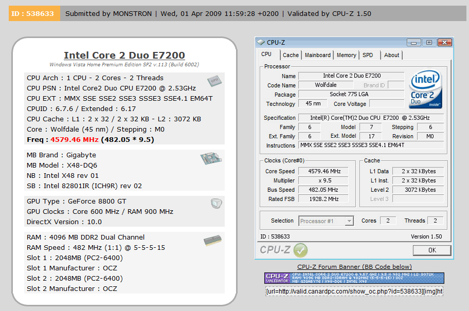Click Submitted by MONSTRON header text

coord(109,14)
